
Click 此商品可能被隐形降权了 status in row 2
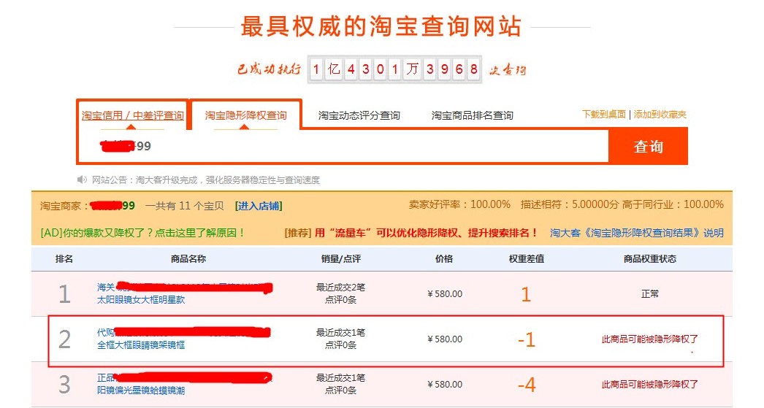(650, 339)
